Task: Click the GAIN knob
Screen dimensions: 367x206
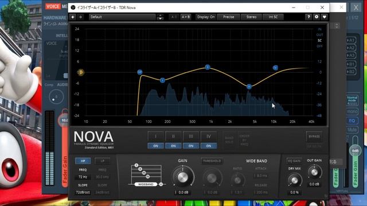Action: [x=182, y=177]
